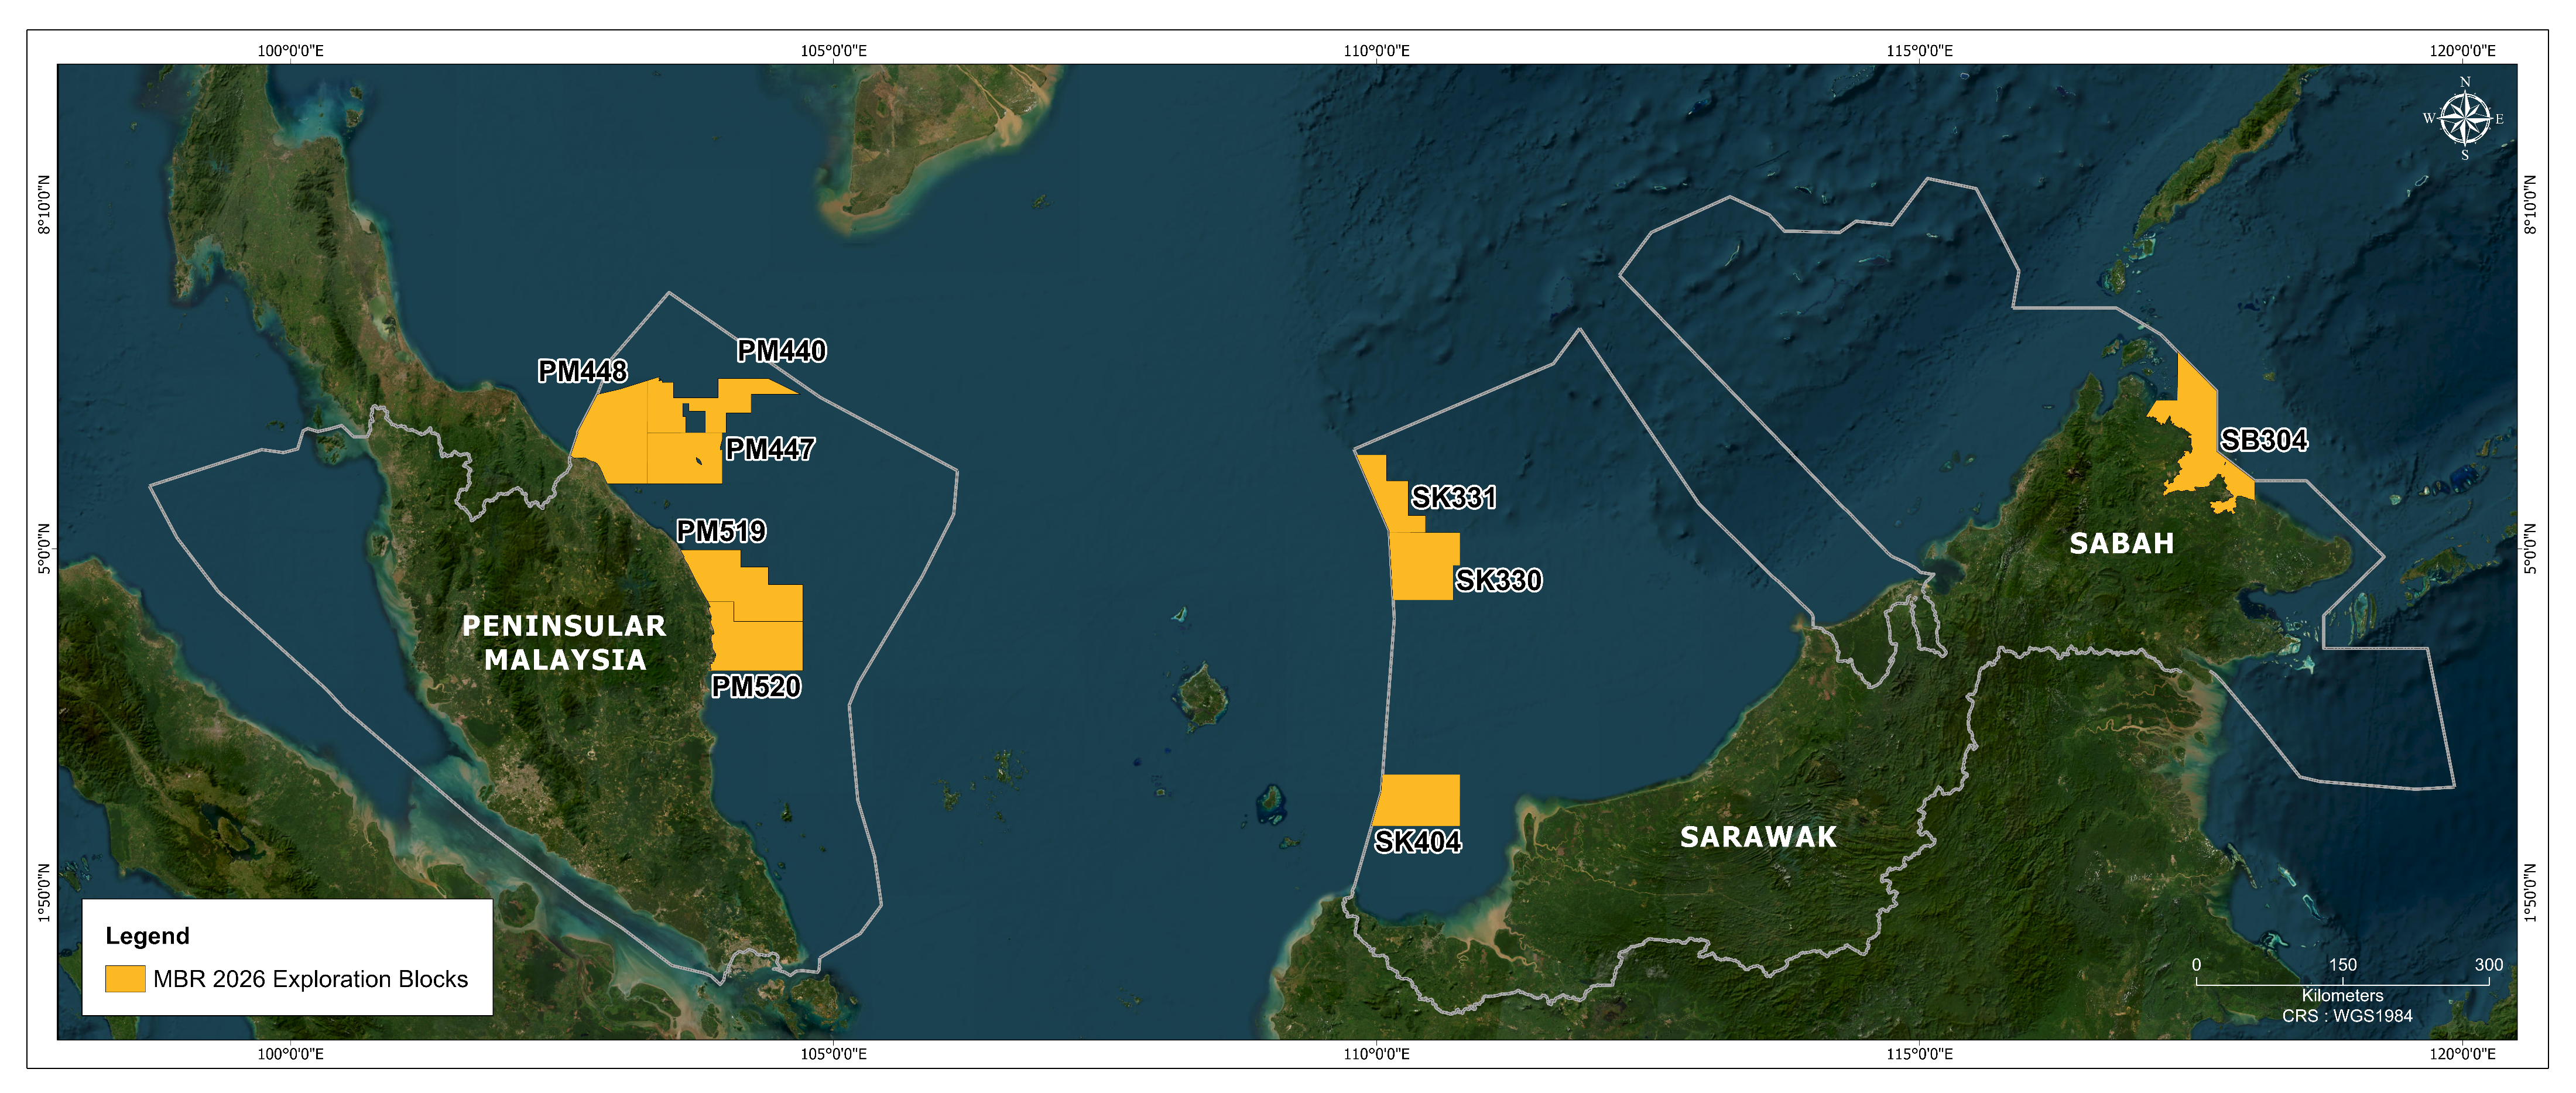2576x1093 pixels.
Task: Click the SABAH region label
Action: pyautogui.click(x=2121, y=543)
